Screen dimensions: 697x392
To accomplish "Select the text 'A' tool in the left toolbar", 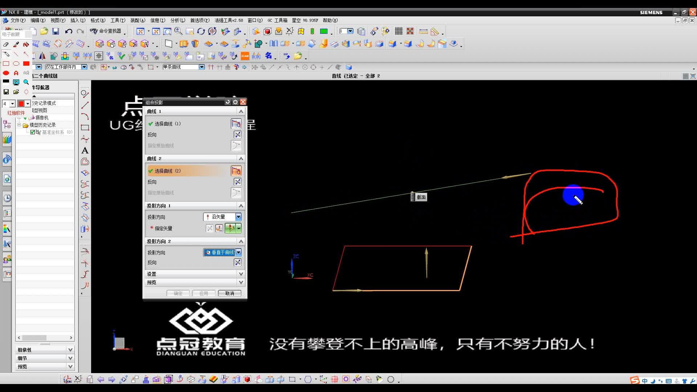I will [85, 150].
